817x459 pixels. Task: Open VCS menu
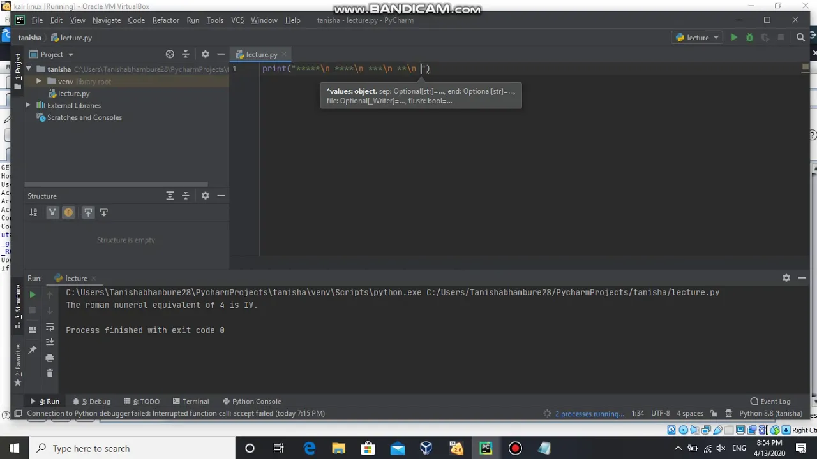pos(237,20)
